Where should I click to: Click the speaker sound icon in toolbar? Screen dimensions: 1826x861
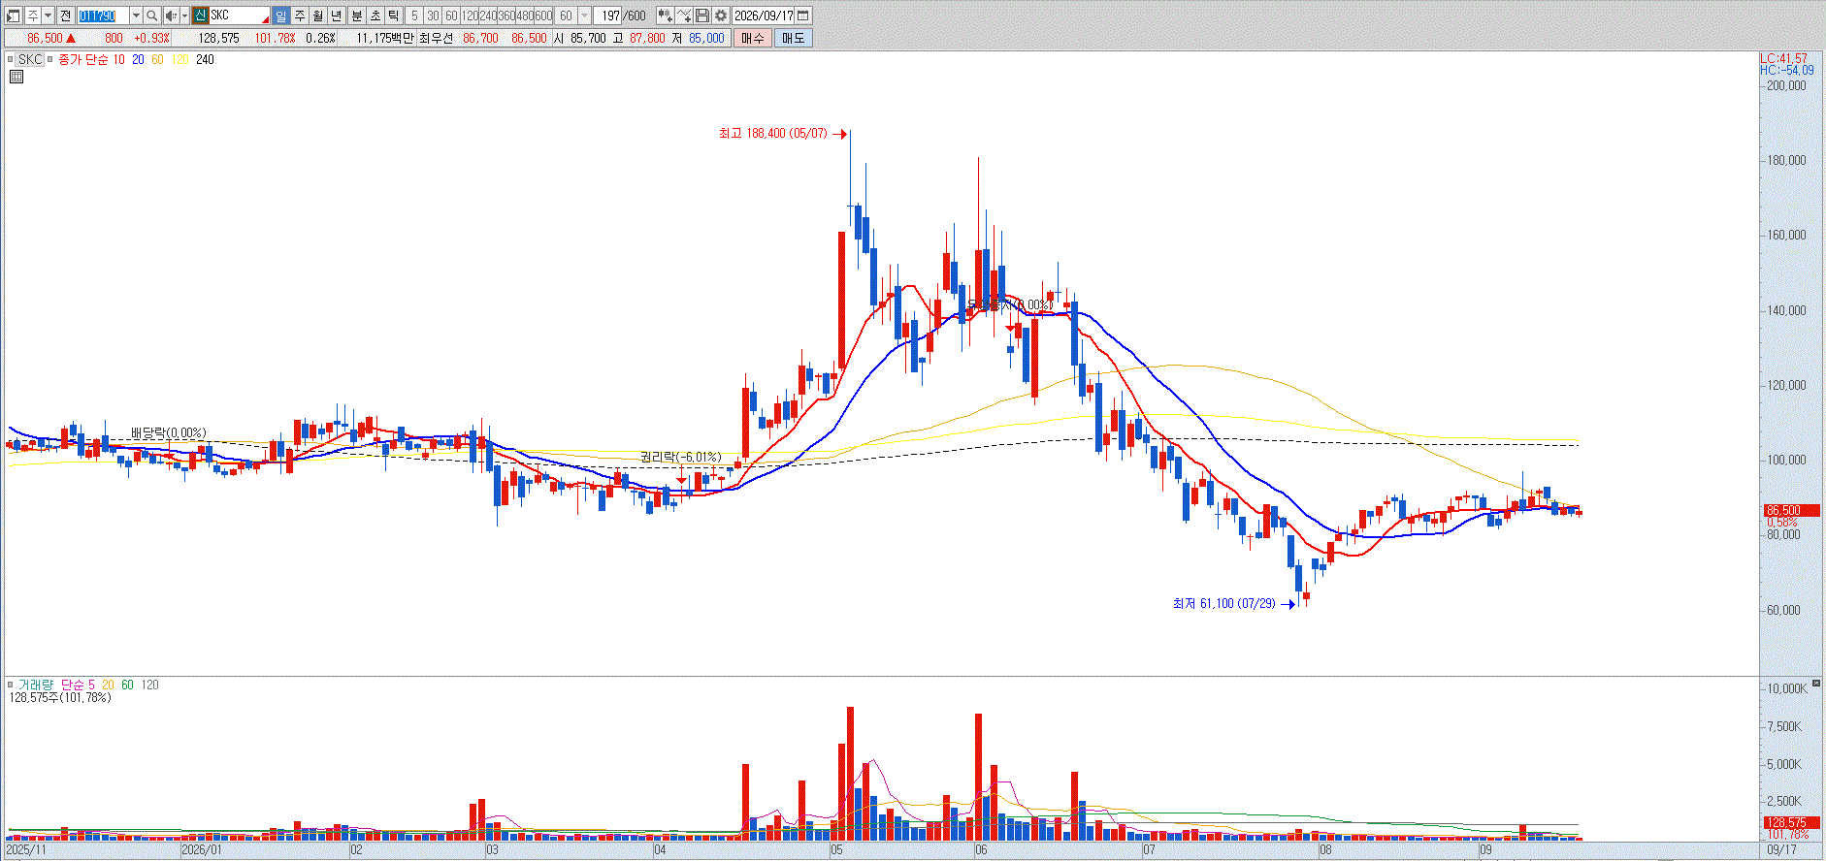pyautogui.click(x=171, y=16)
